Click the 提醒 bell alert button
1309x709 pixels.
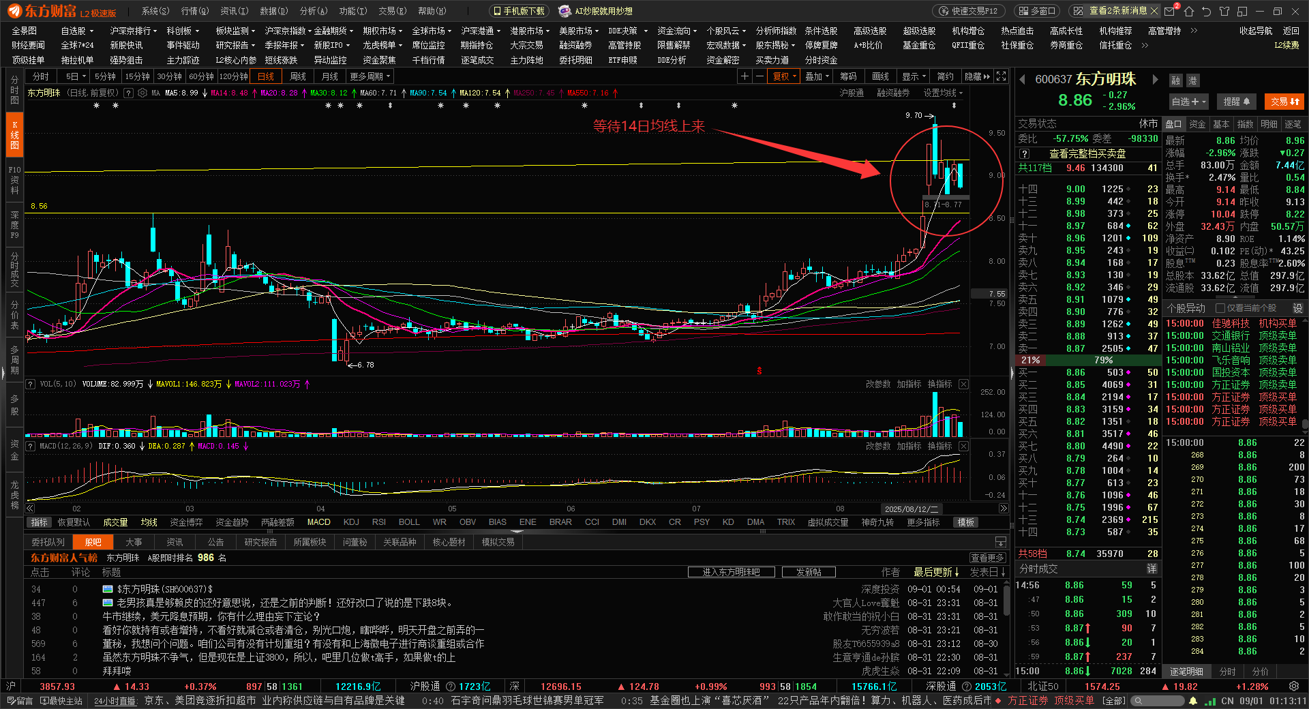(x=1236, y=102)
